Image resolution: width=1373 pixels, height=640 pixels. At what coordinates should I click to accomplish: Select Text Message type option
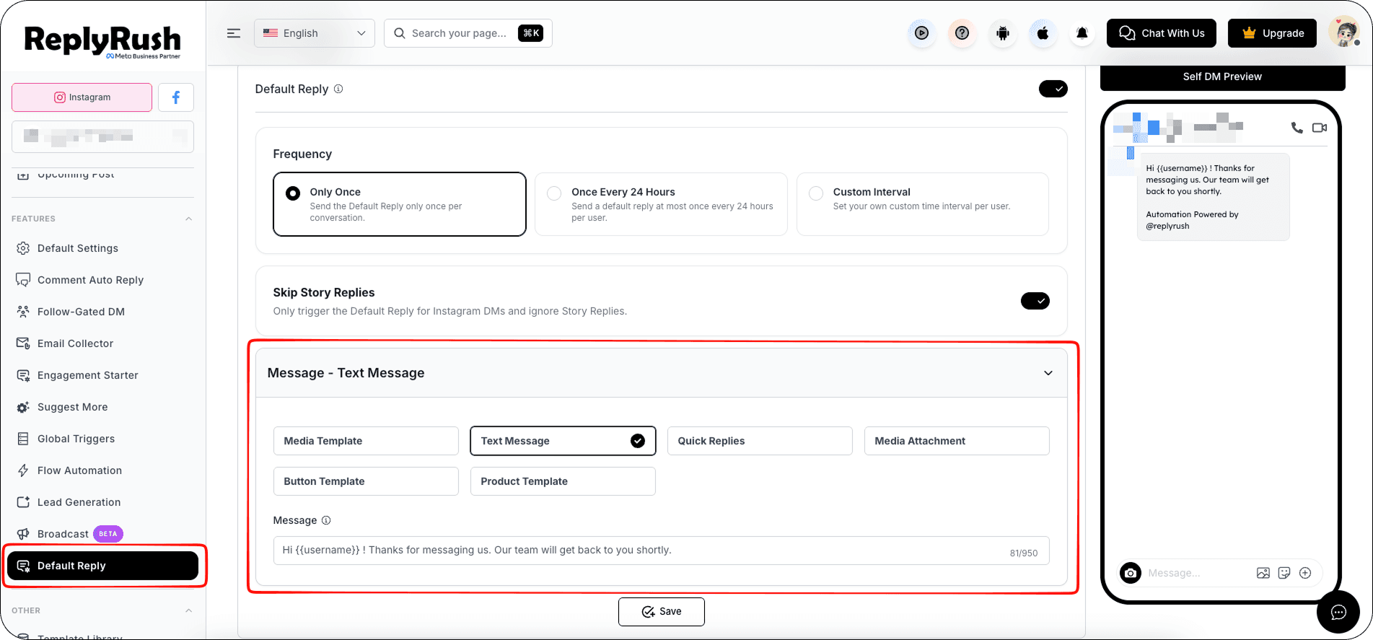[563, 441]
